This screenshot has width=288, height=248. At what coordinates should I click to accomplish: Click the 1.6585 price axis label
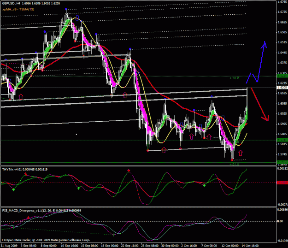pyautogui.click(x=282, y=32)
